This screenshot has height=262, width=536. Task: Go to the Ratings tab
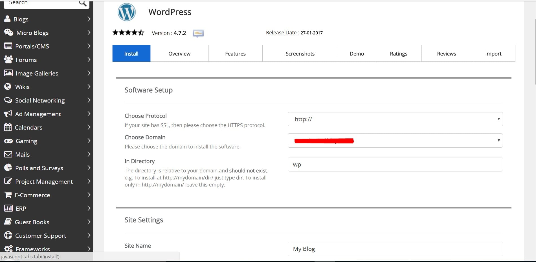pos(399,53)
